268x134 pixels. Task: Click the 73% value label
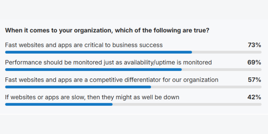pyautogui.click(x=254, y=45)
